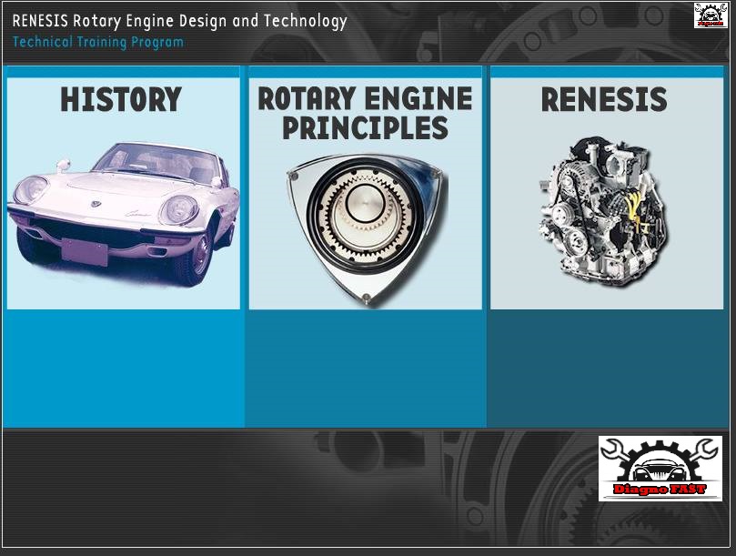Open the RENESIS section heading
Image resolution: width=736 pixels, height=556 pixels.
coord(604,99)
